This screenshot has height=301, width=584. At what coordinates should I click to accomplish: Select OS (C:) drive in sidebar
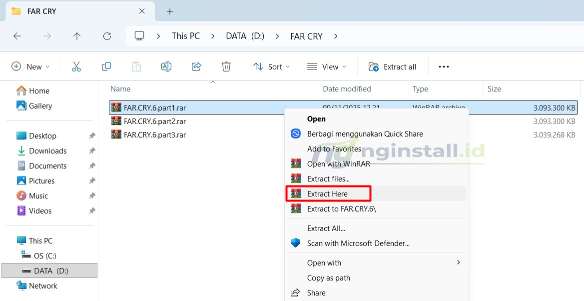[x=39, y=255]
